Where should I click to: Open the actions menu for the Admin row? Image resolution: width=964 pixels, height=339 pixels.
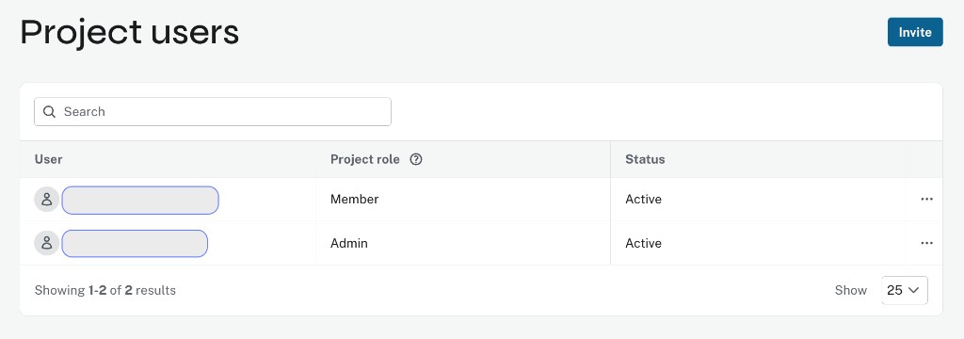[x=926, y=243]
